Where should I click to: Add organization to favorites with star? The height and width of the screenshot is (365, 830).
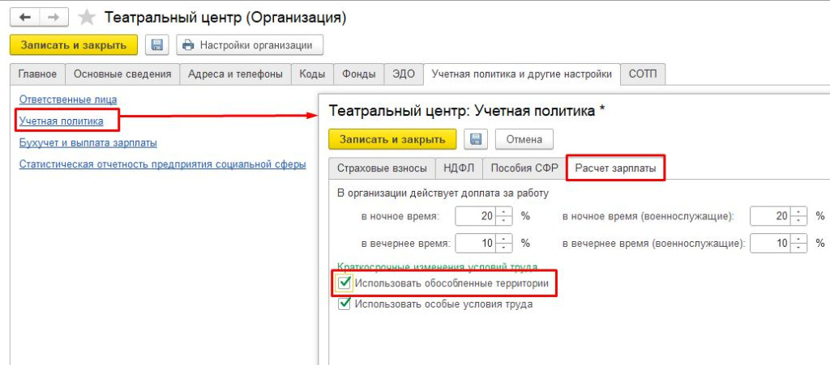87,17
